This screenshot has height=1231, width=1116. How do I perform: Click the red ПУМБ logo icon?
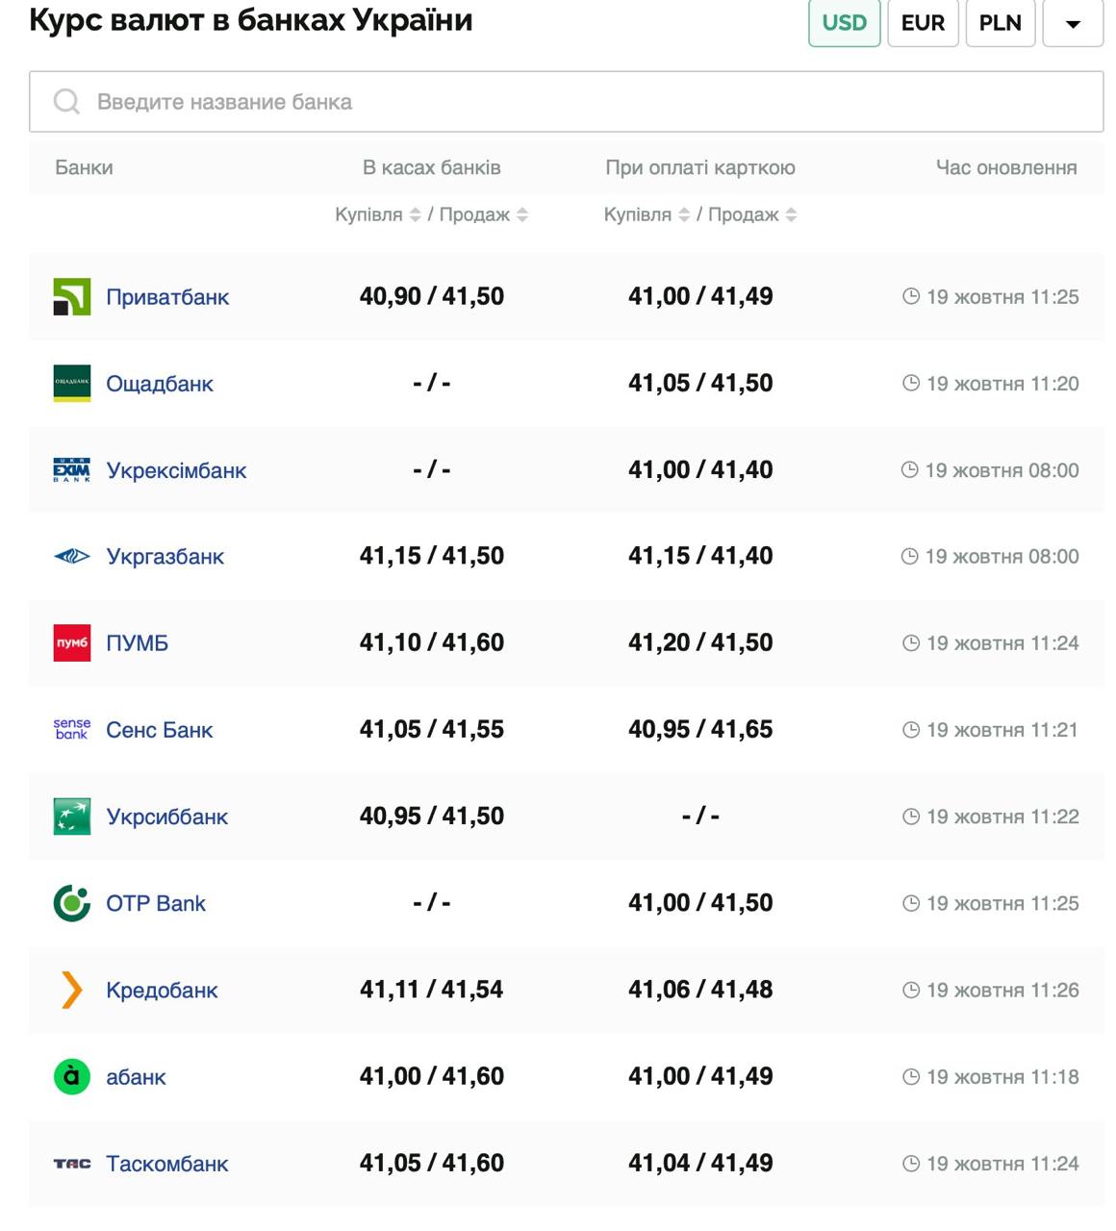click(x=71, y=642)
